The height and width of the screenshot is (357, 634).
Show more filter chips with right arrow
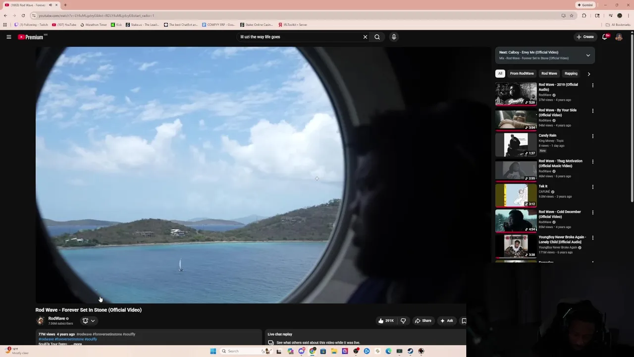(588, 74)
